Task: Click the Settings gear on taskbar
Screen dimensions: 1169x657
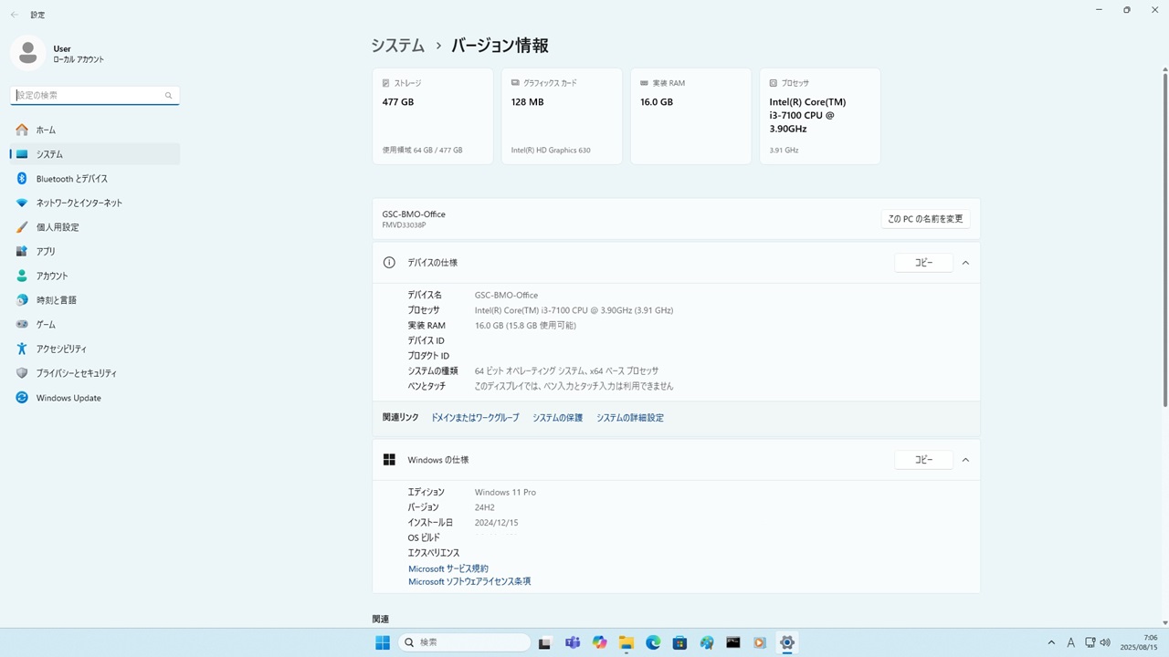Action: click(x=787, y=642)
